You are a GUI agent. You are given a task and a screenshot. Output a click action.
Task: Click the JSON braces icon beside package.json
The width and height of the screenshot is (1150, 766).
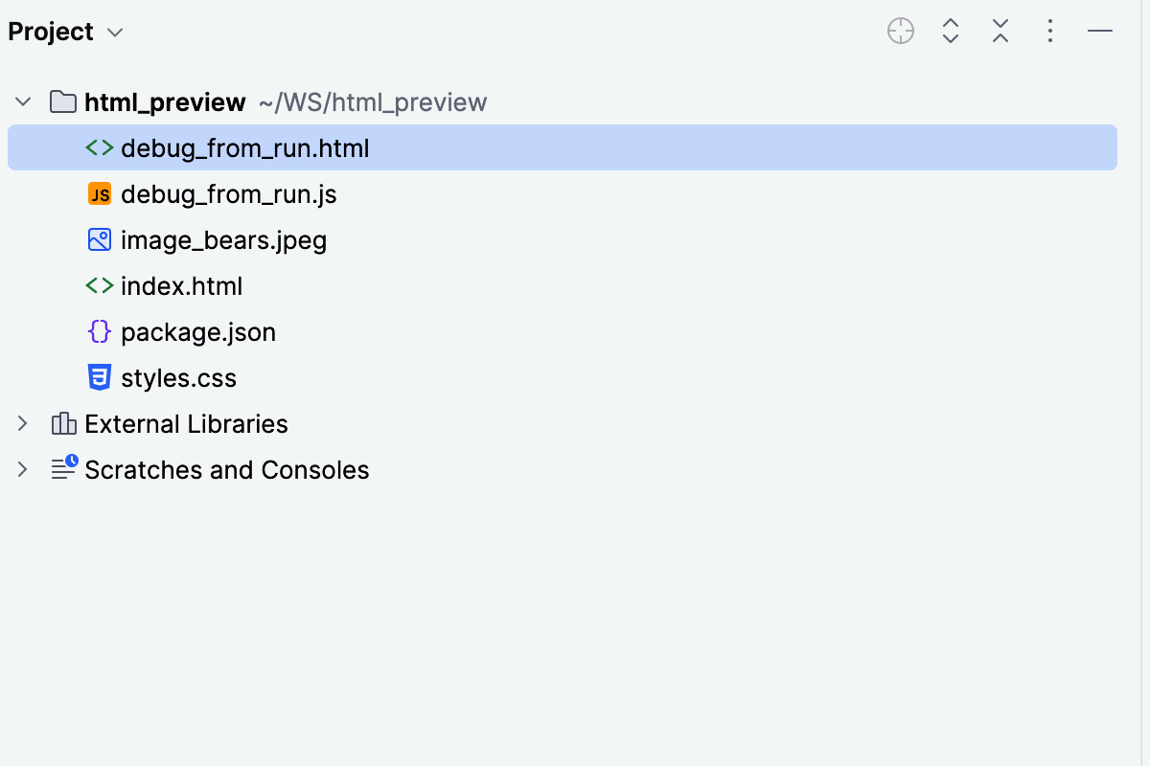pyautogui.click(x=100, y=331)
